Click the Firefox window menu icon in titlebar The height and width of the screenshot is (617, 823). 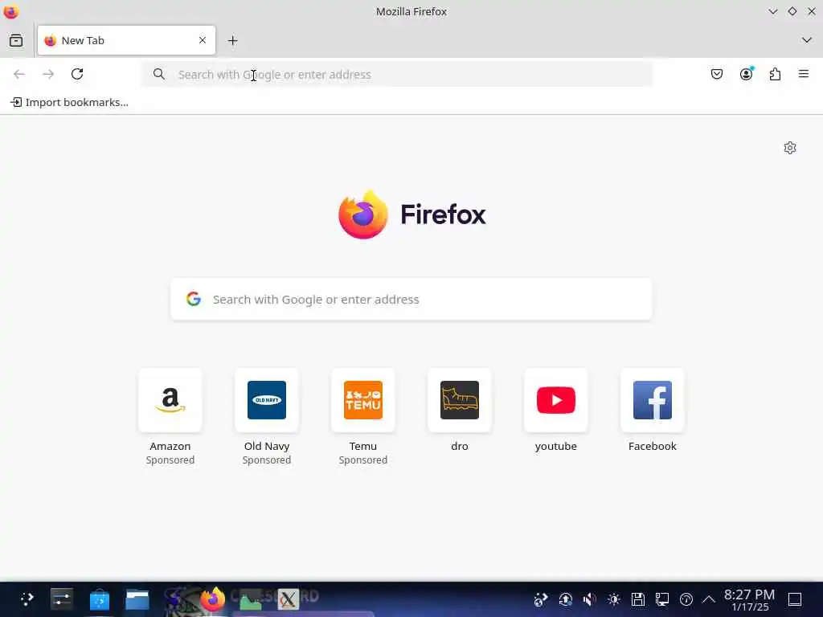pos(11,11)
